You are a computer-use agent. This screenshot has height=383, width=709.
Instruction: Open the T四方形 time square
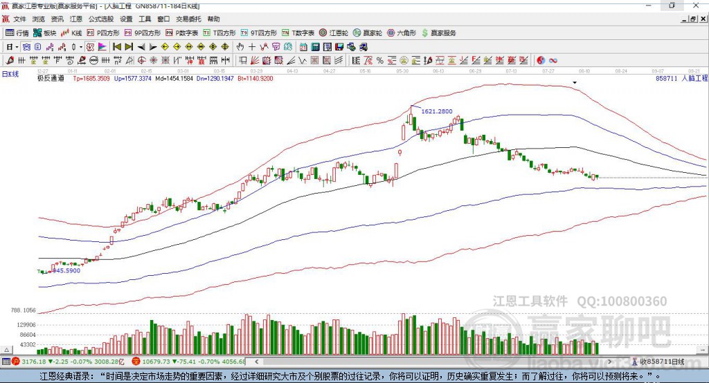tap(219, 33)
